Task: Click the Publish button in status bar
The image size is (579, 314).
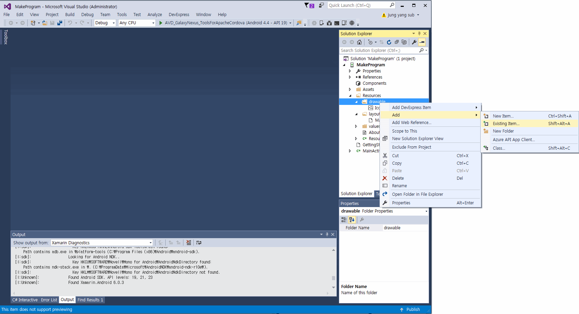Action: [x=410, y=310]
